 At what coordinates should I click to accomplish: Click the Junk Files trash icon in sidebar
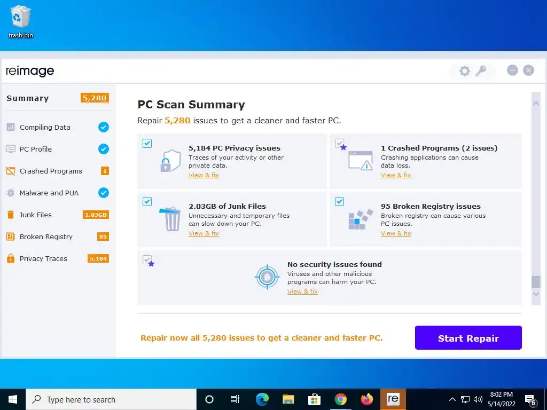11,215
